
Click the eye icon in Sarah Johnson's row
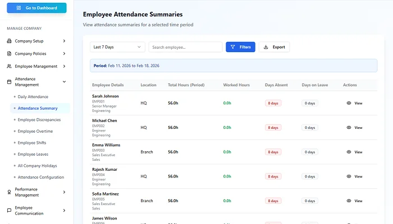pyautogui.click(x=349, y=103)
